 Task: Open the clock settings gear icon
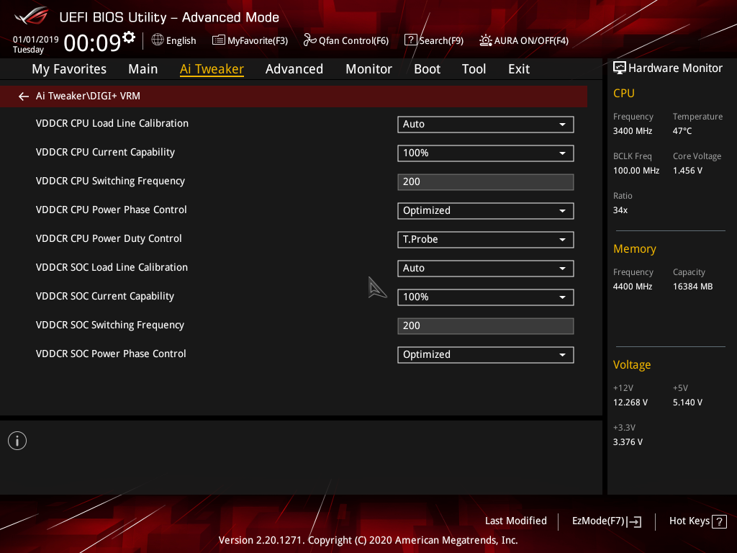coord(129,37)
